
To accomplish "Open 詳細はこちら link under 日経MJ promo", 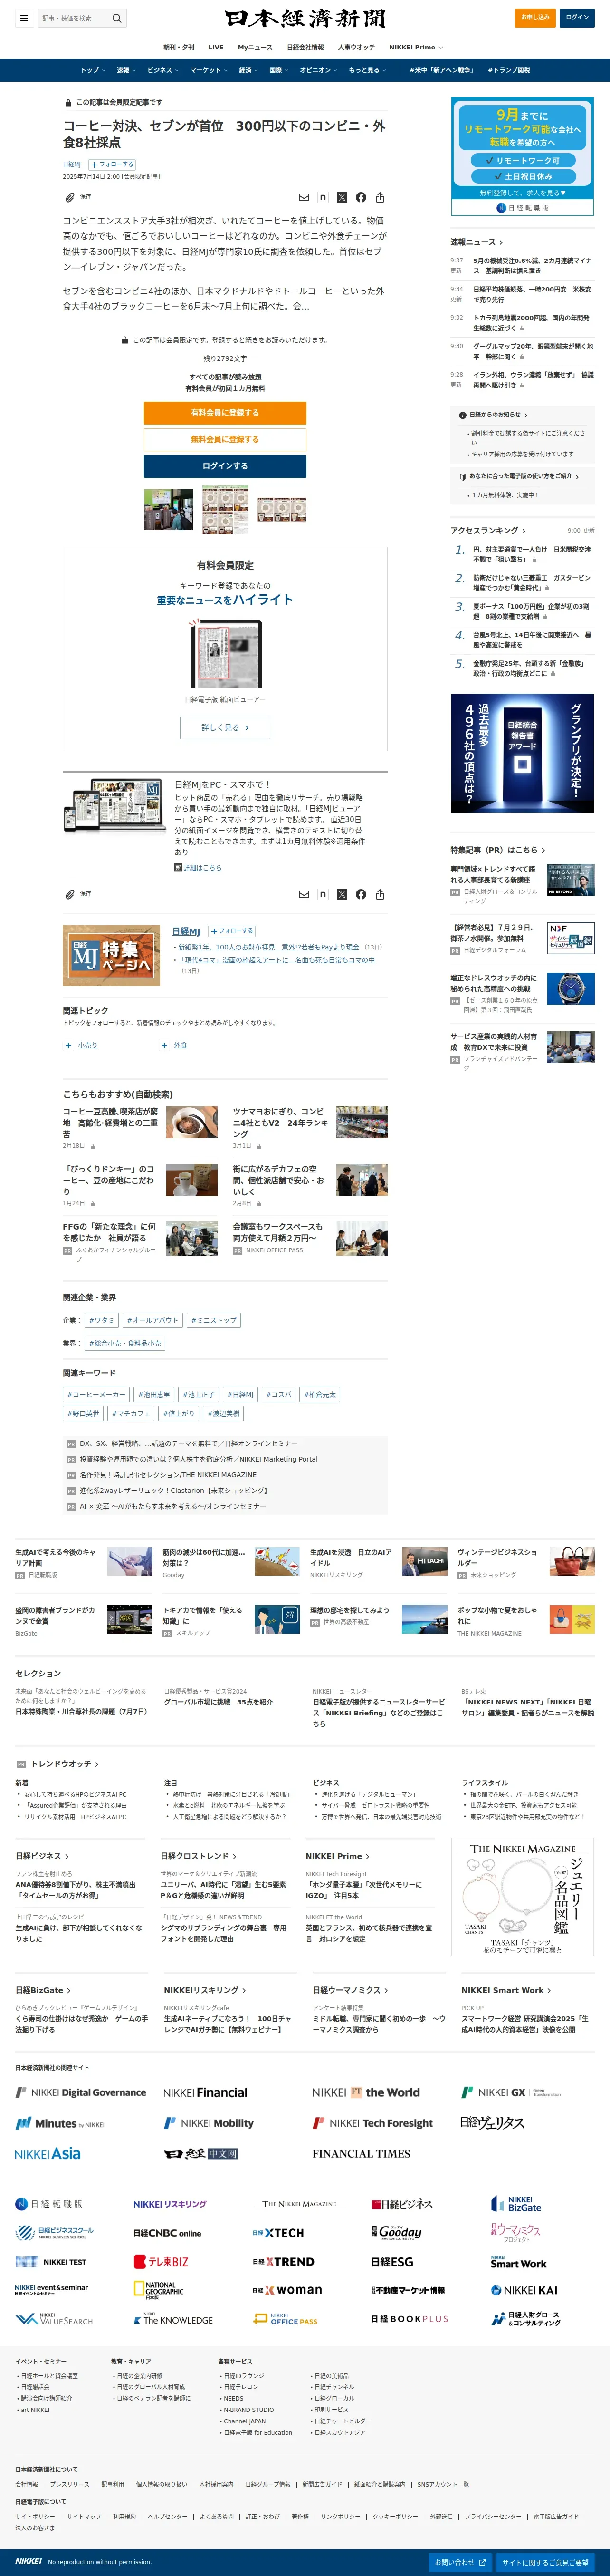I will 202,867.
